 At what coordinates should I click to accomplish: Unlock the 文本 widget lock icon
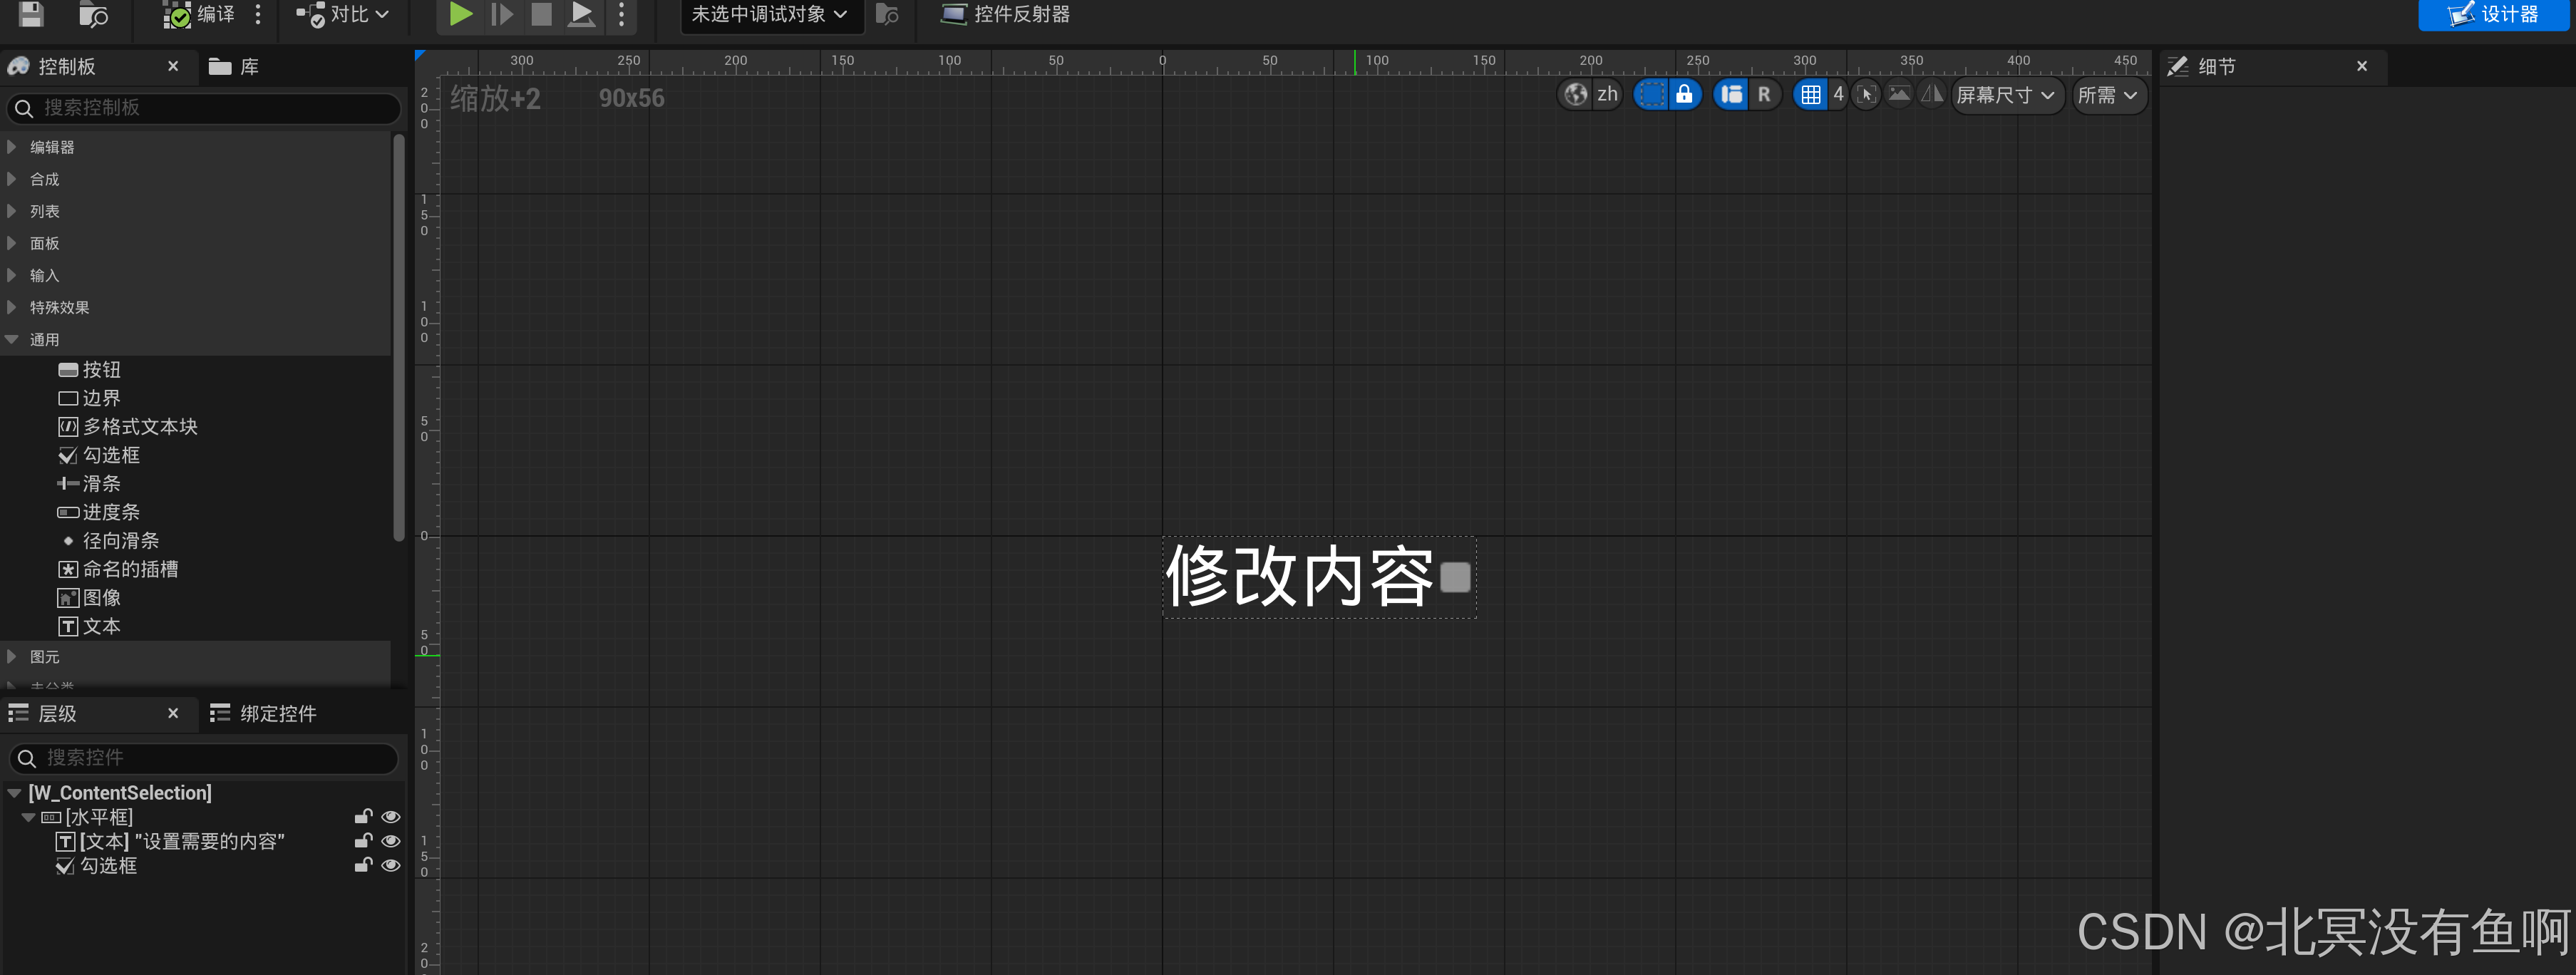click(363, 841)
